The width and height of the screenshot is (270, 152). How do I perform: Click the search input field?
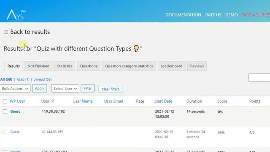coord(259,78)
